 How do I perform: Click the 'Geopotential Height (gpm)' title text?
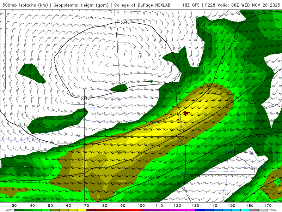click(x=81, y=5)
